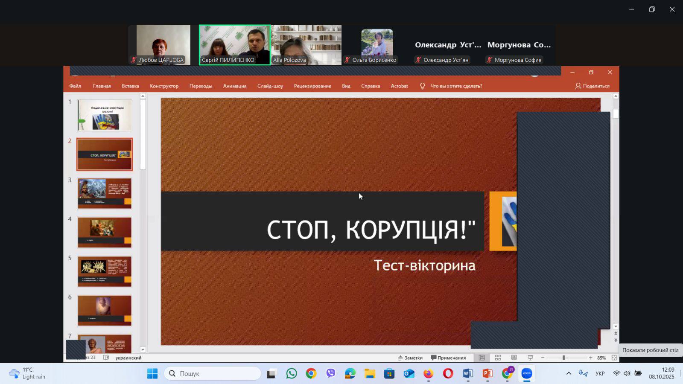Click the 'Что вы хотите сделать?' search
This screenshot has width=683, height=384.
point(455,86)
